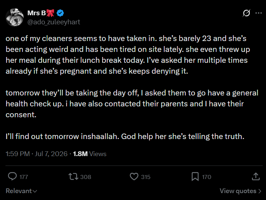Click the arrow beside View quotes
The width and height of the screenshot is (266, 200).
[259, 191]
